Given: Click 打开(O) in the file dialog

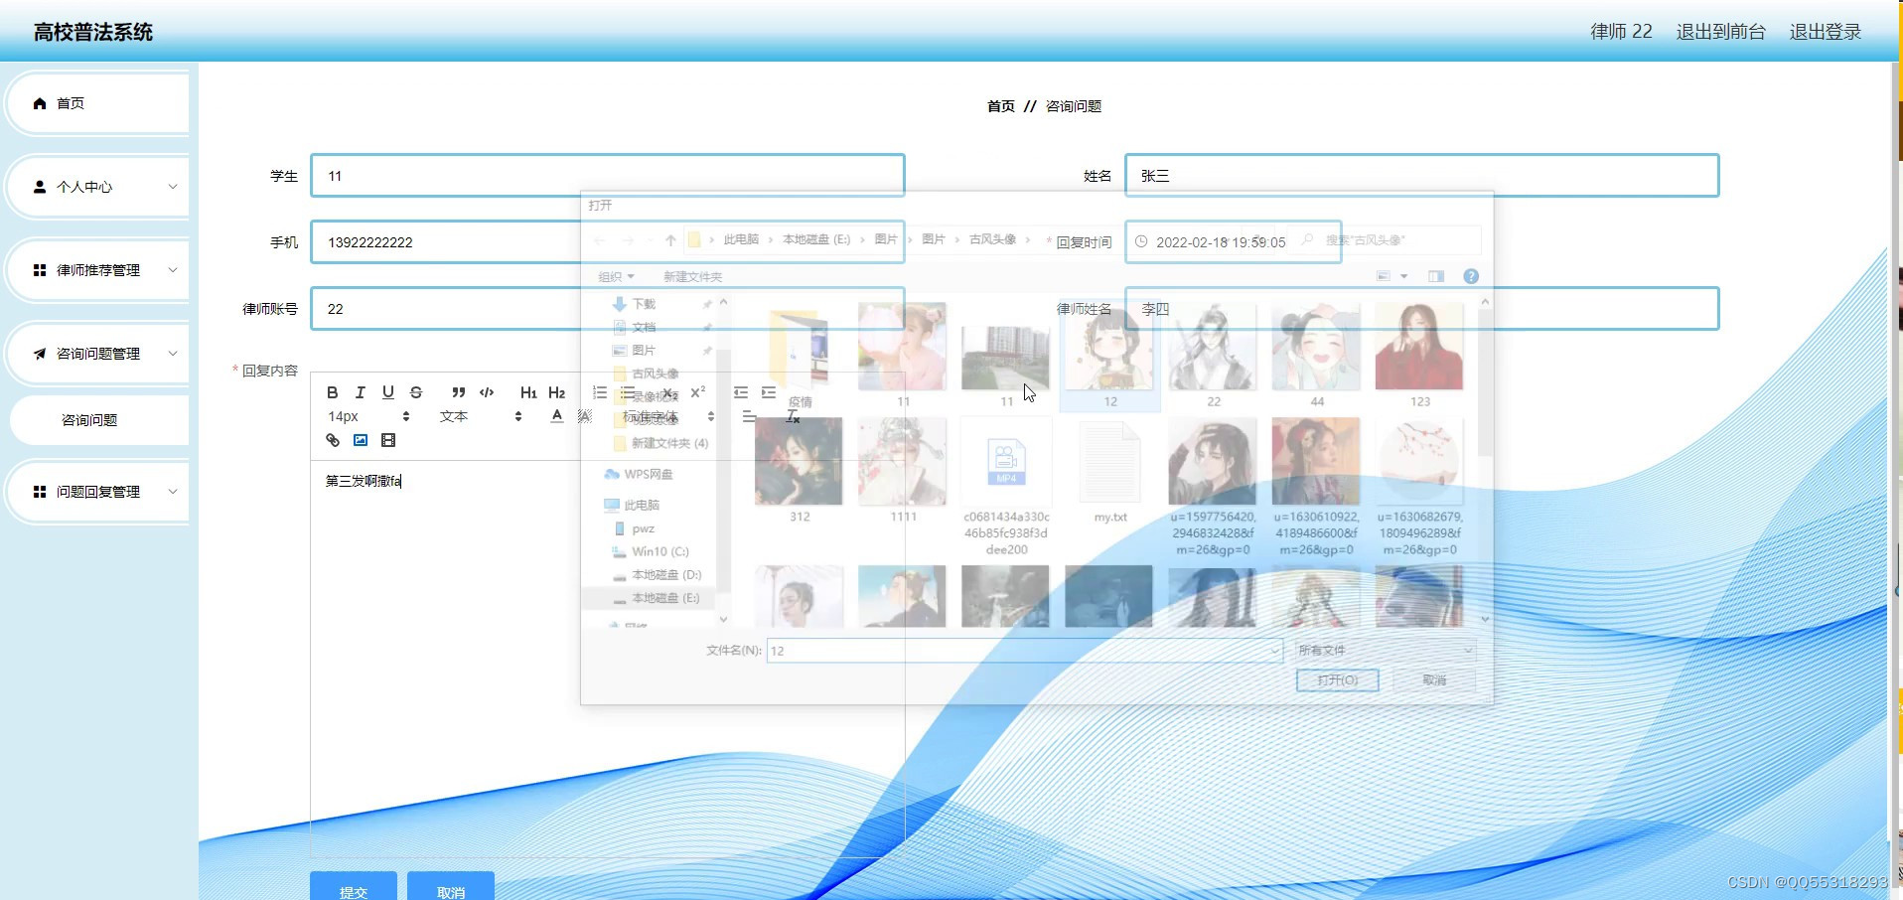Looking at the screenshot, I should click(1337, 680).
